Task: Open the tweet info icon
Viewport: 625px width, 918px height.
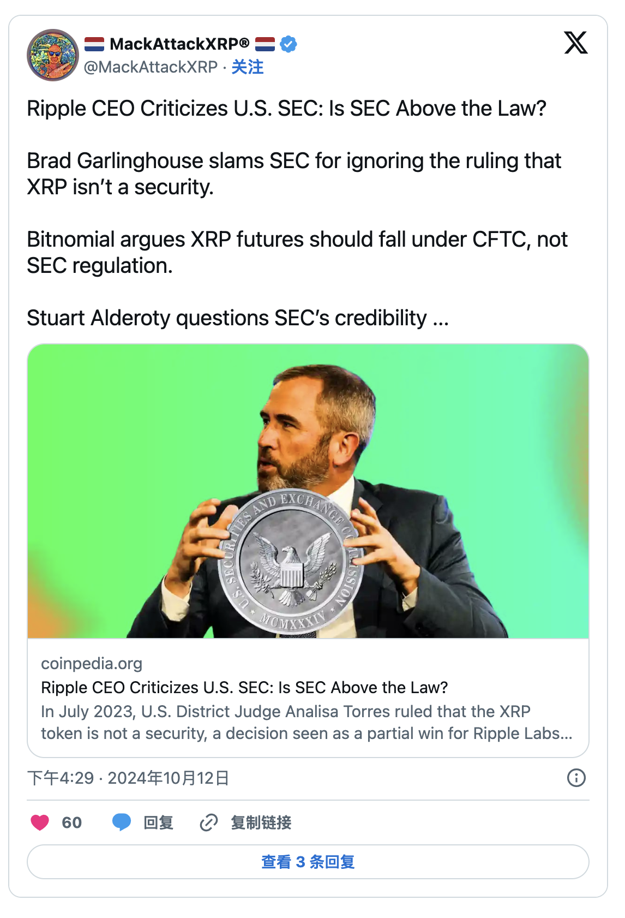Action: point(576,778)
